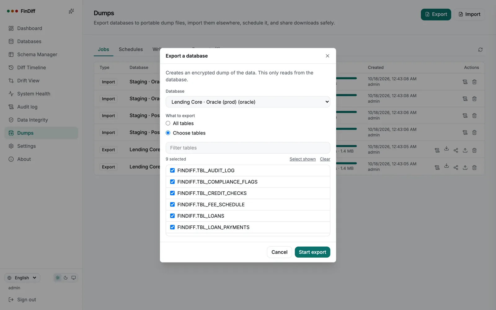This screenshot has width=496, height=310.
Task: Sign out of the admin account
Action: [22, 299]
